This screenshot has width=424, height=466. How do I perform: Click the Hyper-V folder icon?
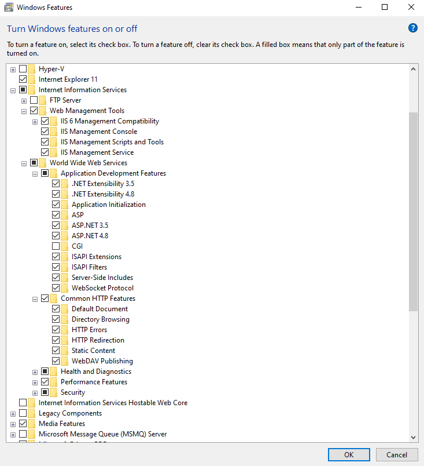coord(31,69)
